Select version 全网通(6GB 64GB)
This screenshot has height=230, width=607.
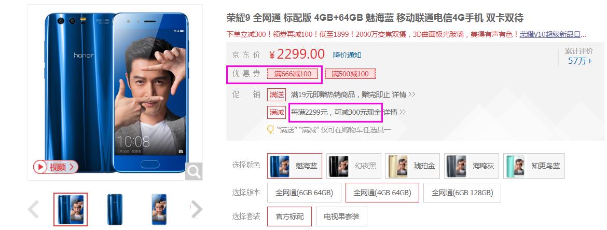coord(304,193)
